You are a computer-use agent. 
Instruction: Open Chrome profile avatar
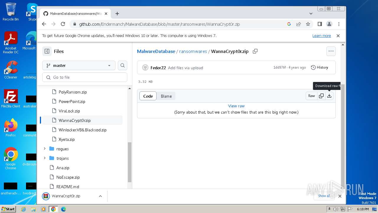329,24
